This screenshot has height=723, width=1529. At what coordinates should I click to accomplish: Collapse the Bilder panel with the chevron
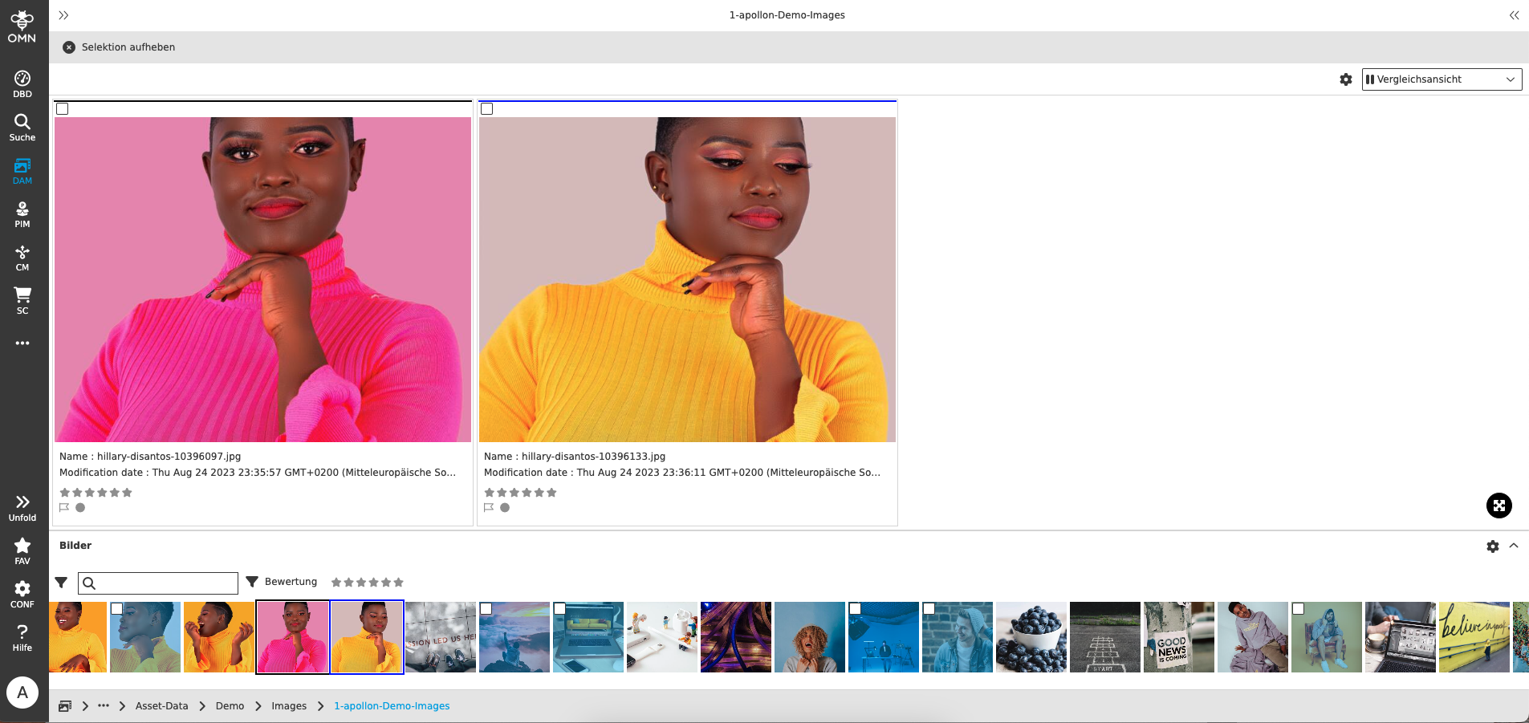coord(1515,546)
